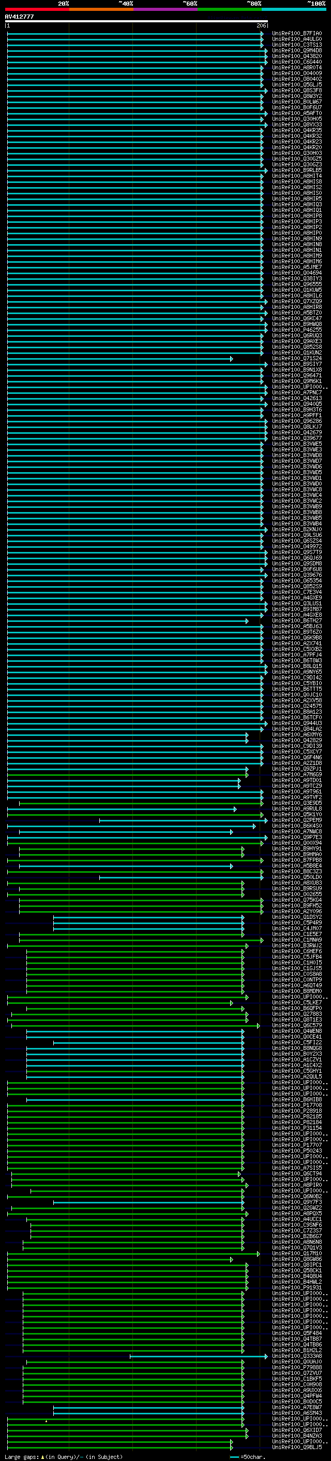Select the UniRef100_A7M6G9 entry
The image size is (331, 1461).
pos(297,774)
